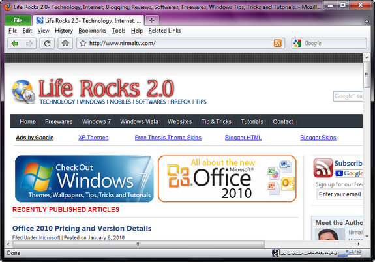
Task: Click the Firefox logo in title bar
Action: tap(8, 7)
